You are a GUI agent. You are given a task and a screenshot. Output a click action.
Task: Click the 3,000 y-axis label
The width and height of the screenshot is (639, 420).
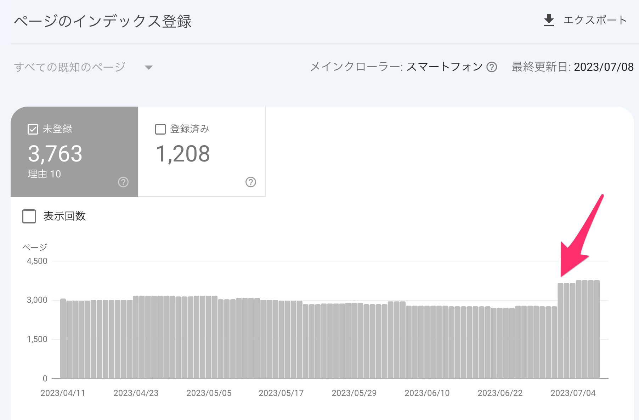pos(37,300)
